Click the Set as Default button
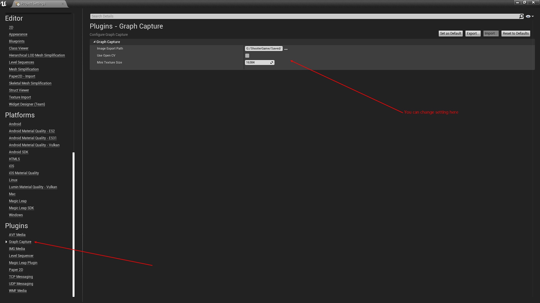The height and width of the screenshot is (303, 540). [450, 33]
